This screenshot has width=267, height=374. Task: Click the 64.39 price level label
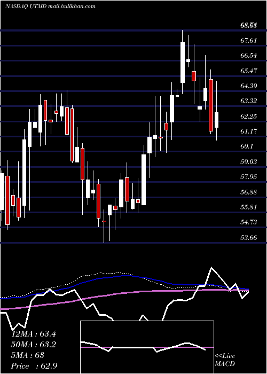(249, 85)
